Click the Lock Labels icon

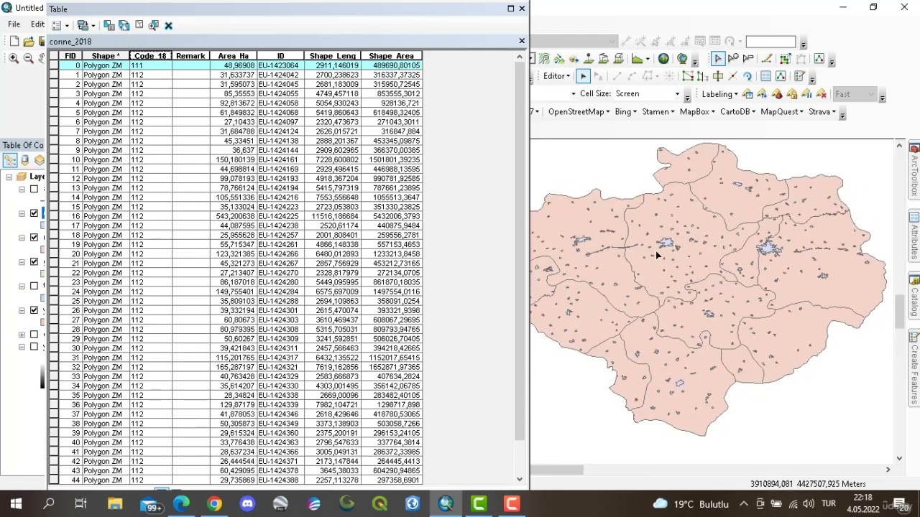click(791, 94)
